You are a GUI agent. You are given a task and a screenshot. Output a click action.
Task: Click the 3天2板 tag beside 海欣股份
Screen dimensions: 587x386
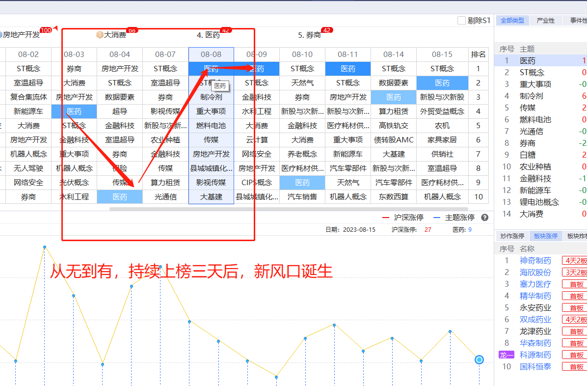[x=575, y=273]
